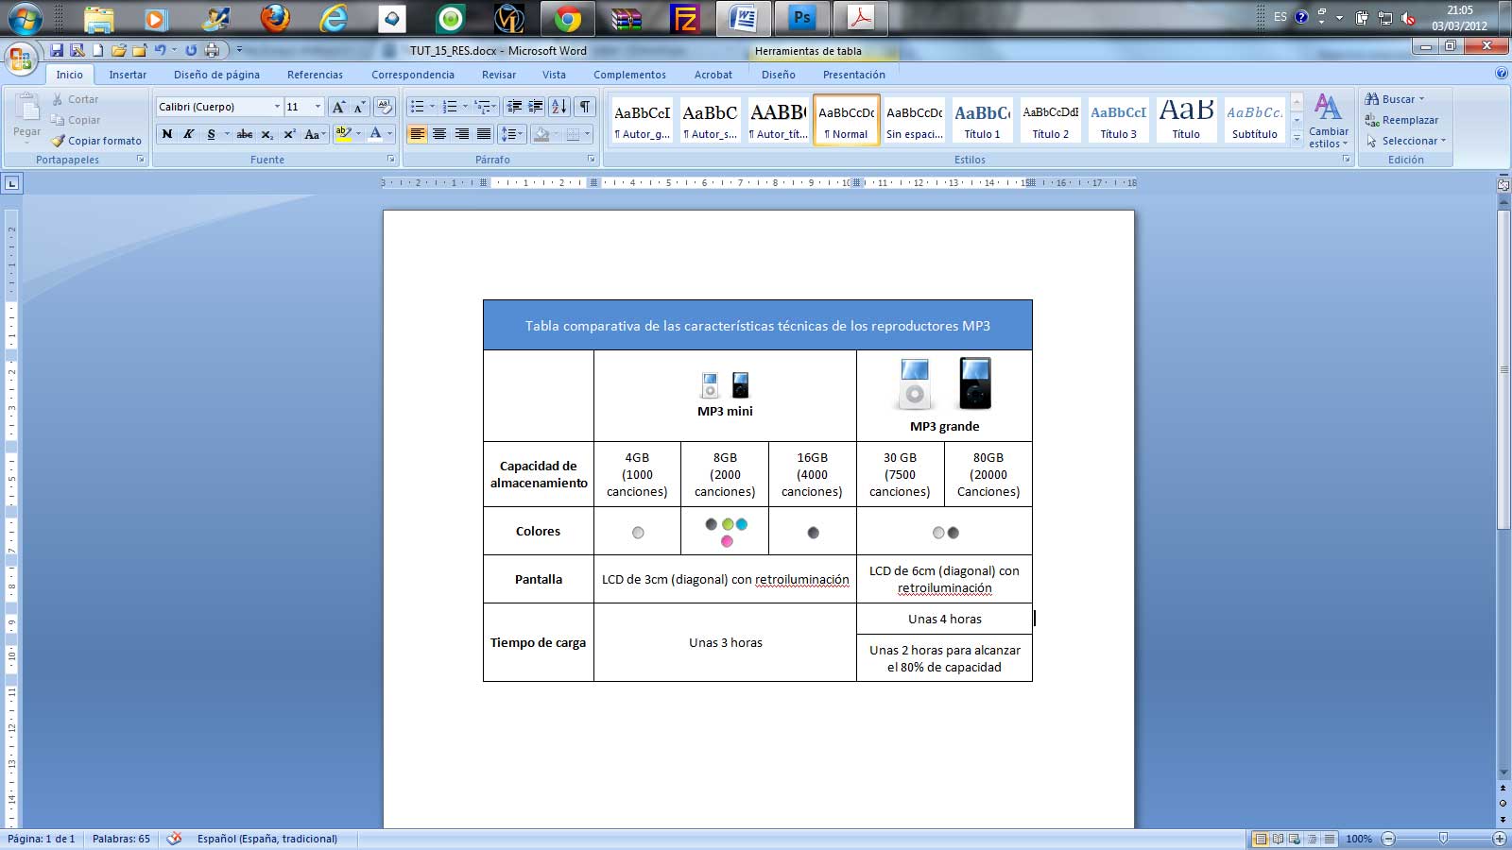1512x850 pixels.
Task: Toggle justified text alignment
Action: 485,133
